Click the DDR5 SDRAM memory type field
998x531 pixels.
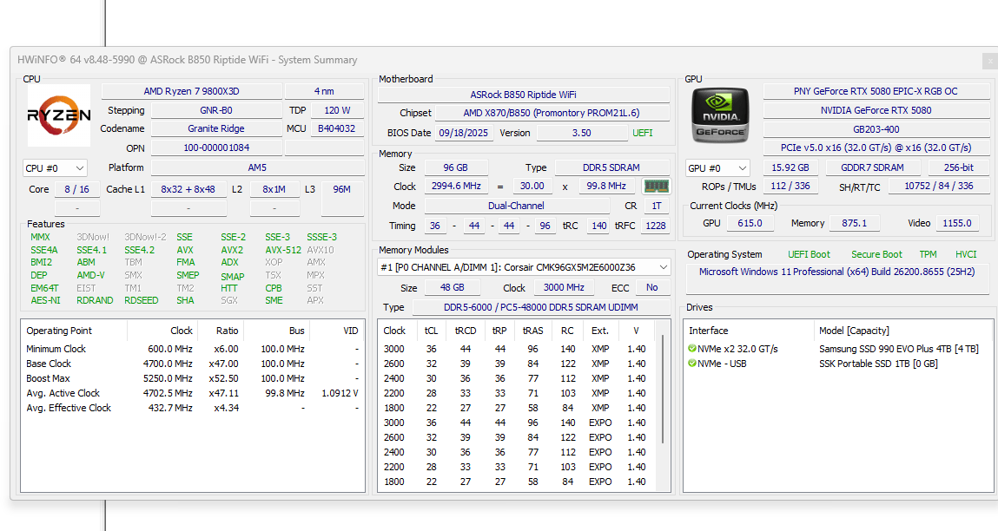point(611,167)
